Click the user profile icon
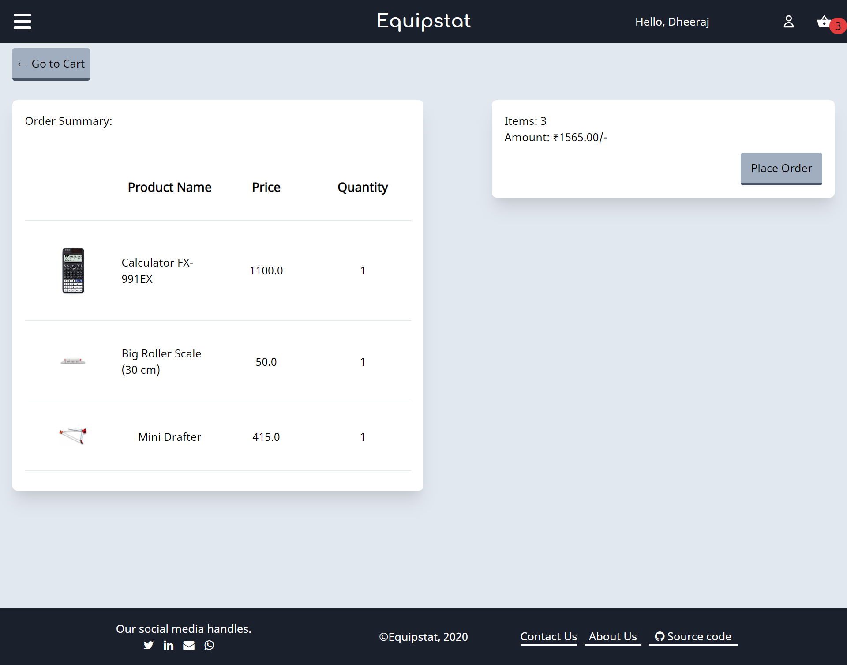The width and height of the screenshot is (847, 665). (788, 22)
